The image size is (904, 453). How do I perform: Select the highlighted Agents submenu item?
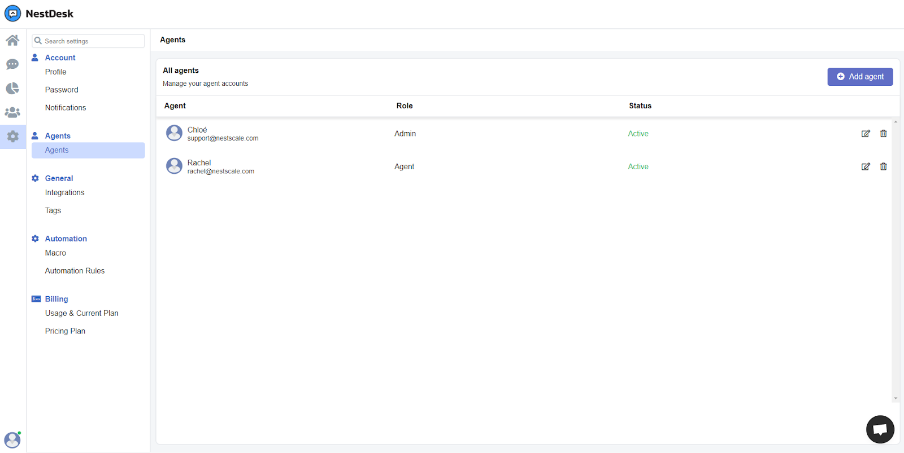(x=88, y=150)
